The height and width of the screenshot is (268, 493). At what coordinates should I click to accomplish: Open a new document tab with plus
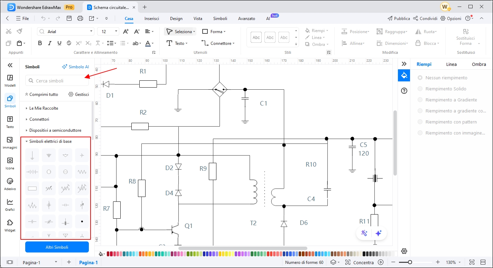[x=145, y=7]
